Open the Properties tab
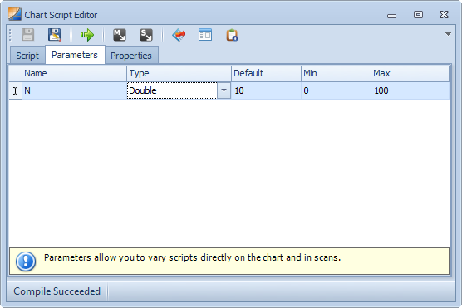This screenshot has width=462, height=308. coord(131,56)
